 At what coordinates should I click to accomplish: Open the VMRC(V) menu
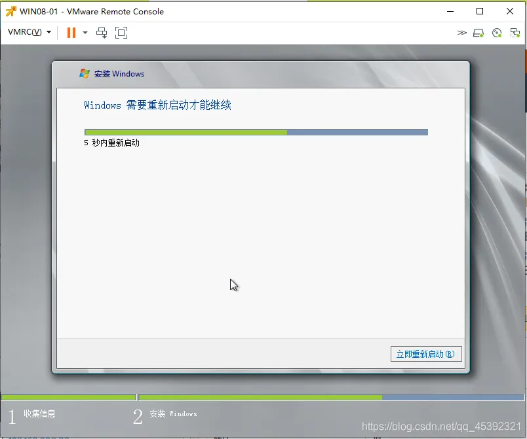pyautogui.click(x=29, y=32)
